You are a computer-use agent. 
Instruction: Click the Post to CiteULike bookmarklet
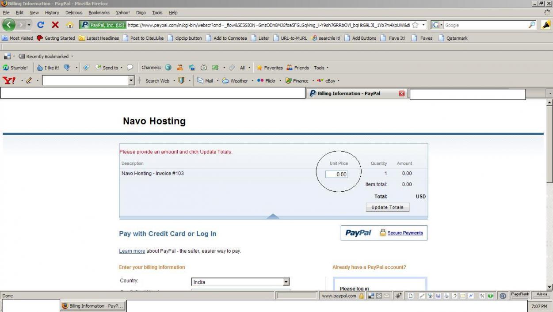tap(143, 38)
